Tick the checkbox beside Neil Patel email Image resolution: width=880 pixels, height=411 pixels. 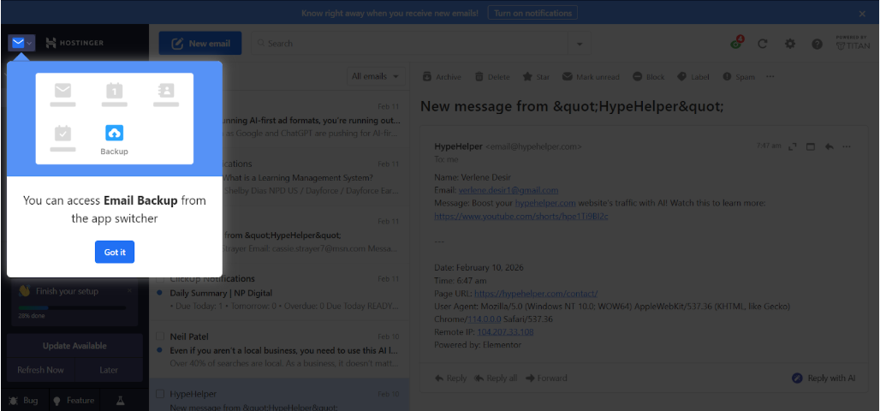click(160, 337)
